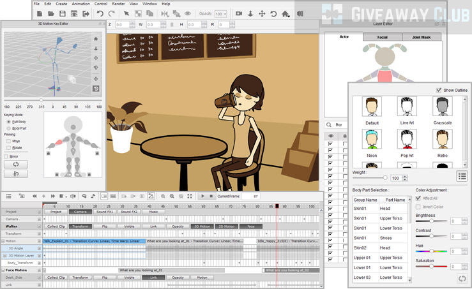
Task: Uncheck the Show Outline checkbox
Action: pos(439,90)
